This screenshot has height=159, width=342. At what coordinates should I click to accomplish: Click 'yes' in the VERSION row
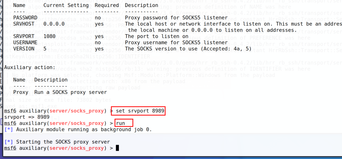100,49
